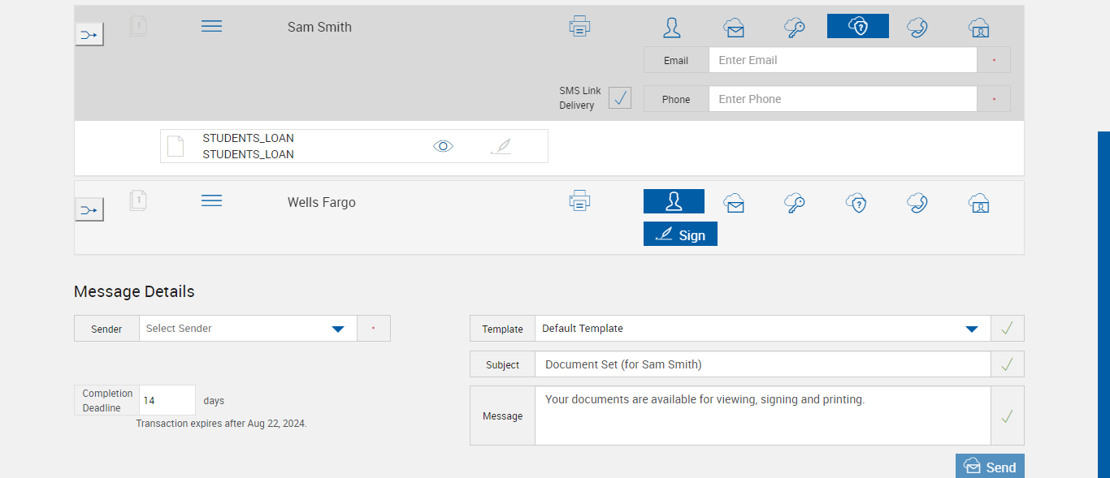The width and height of the screenshot is (1110, 478).
Task: Open the hamburger menu next to Sam Smith
Action: pos(211,26)
